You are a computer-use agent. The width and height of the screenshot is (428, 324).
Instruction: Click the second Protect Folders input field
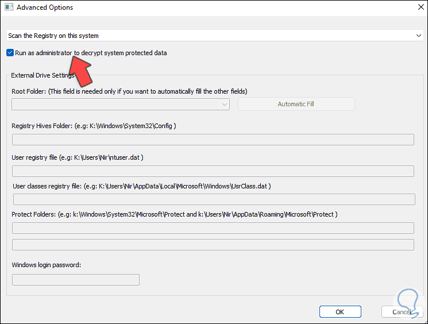[x=213, y=245]
